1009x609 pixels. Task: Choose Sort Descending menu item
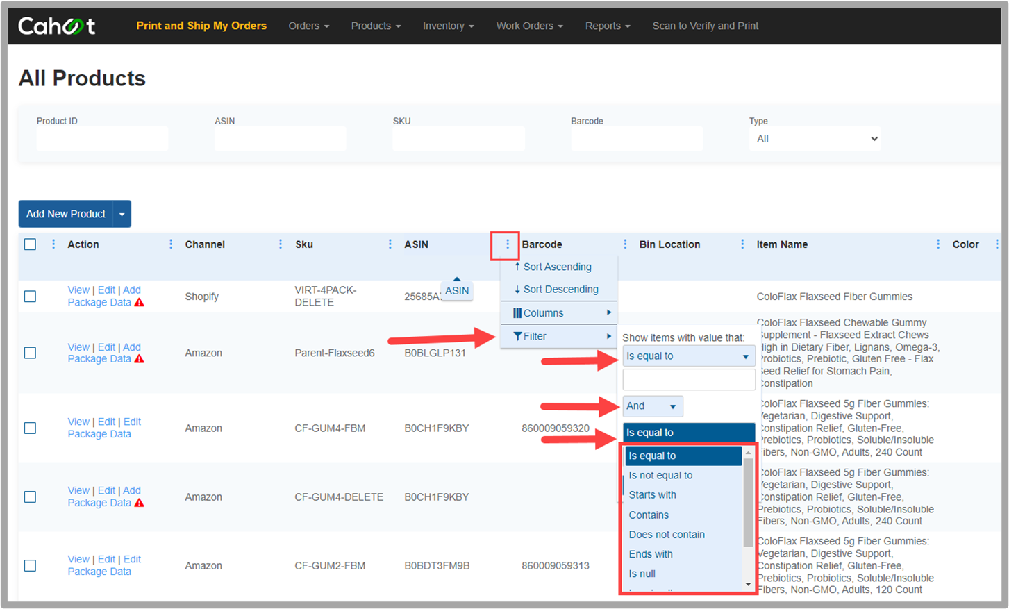[558, 290]
